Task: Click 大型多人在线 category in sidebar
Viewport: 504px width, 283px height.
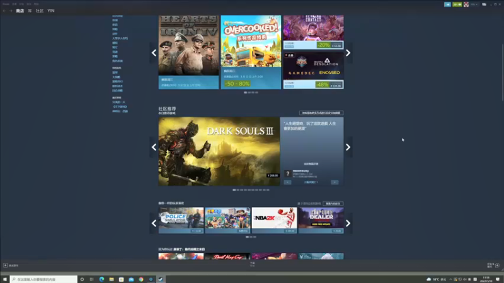Action: click(x=120, y=38)
